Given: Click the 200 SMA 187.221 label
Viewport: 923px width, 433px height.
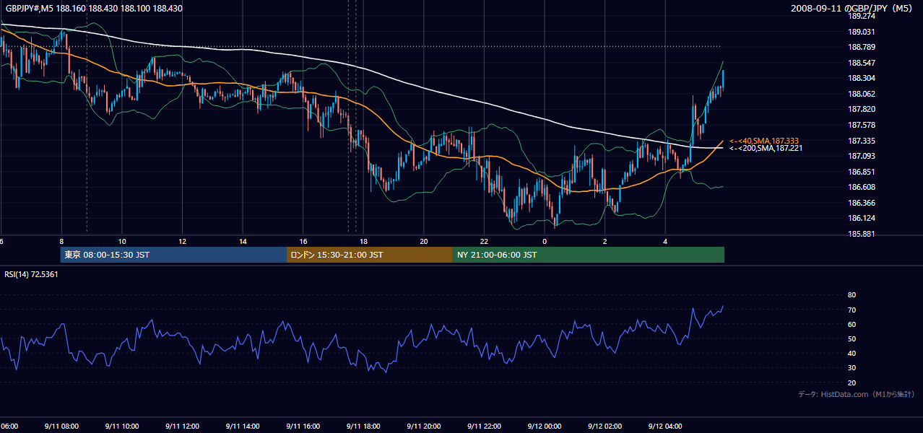Looking at the screenshot, I should (x=766, y=148).
